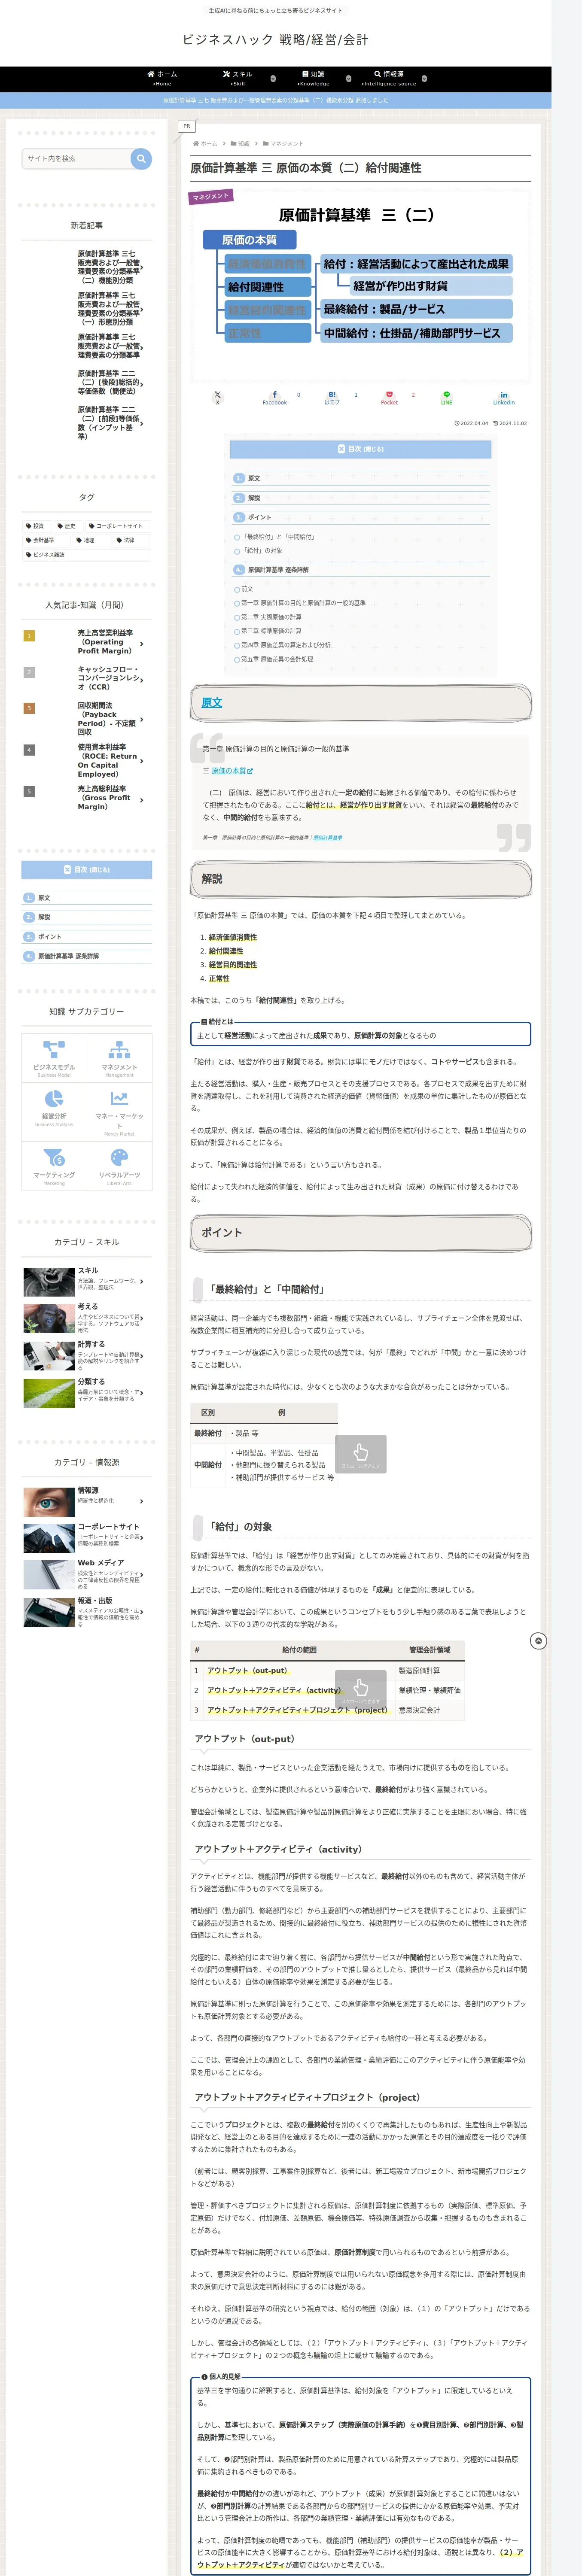Jump to 原価計算基準 逐条詳解 in main contents
The height and width of the screenshot is (2576, 582).
pyautogui.click(x=278, y=570)
